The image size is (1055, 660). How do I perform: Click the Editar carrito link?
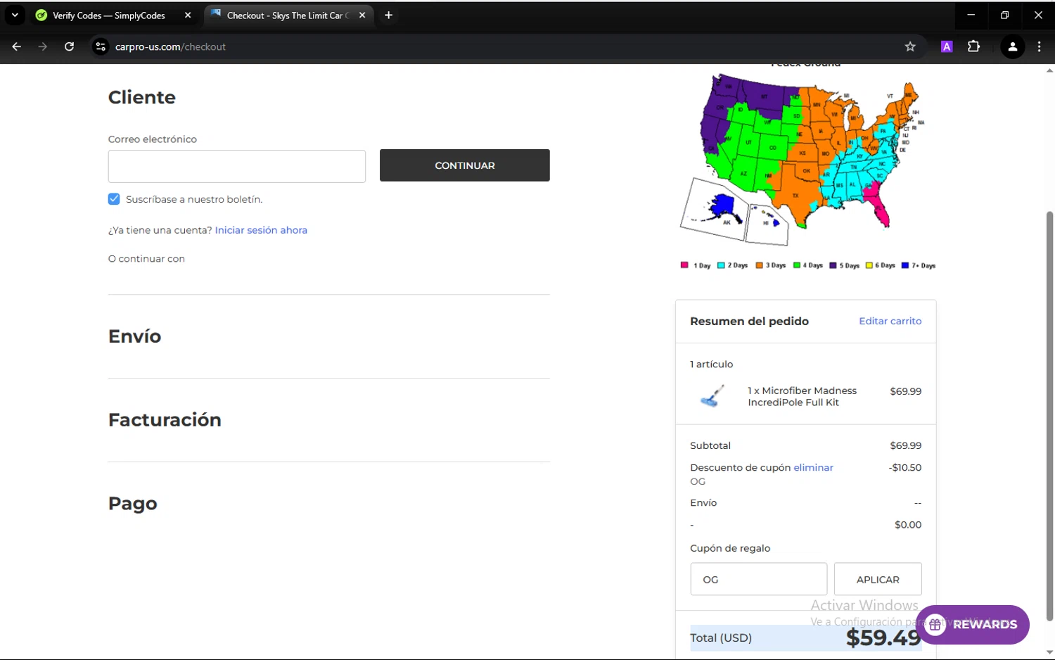(890, 321)
